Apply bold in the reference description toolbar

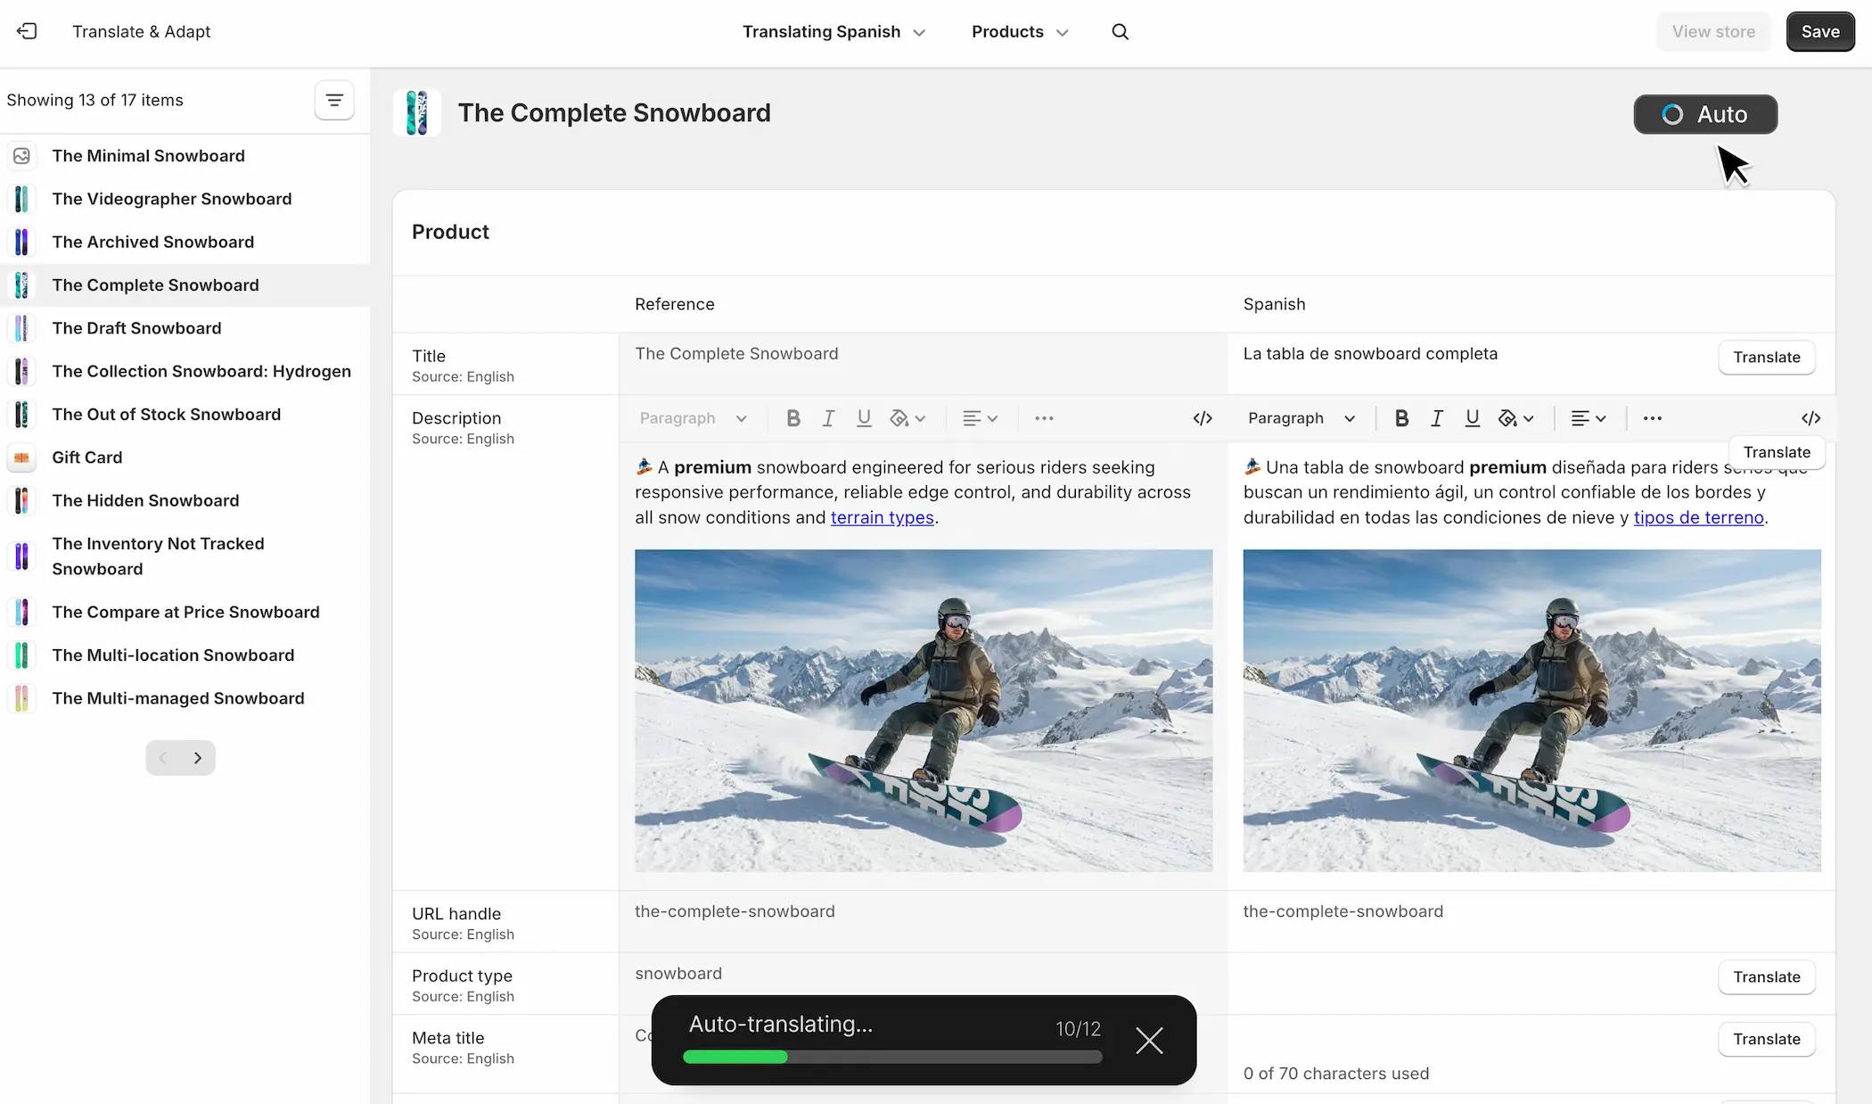pos(792,418)
